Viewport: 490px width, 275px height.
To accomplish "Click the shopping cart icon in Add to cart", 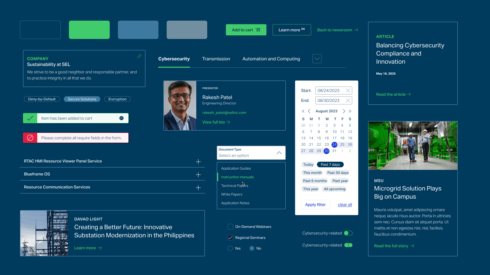I will point(258,30).
